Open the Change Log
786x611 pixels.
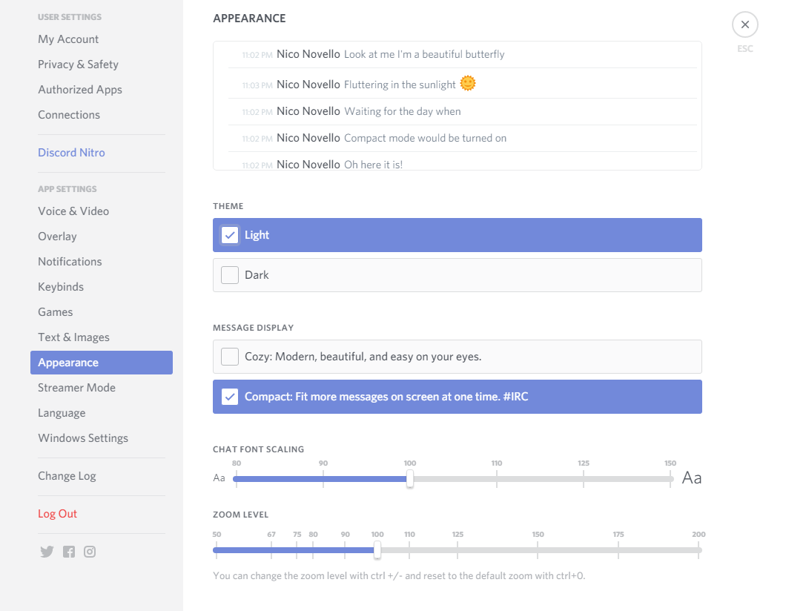[x=67, y=475]
